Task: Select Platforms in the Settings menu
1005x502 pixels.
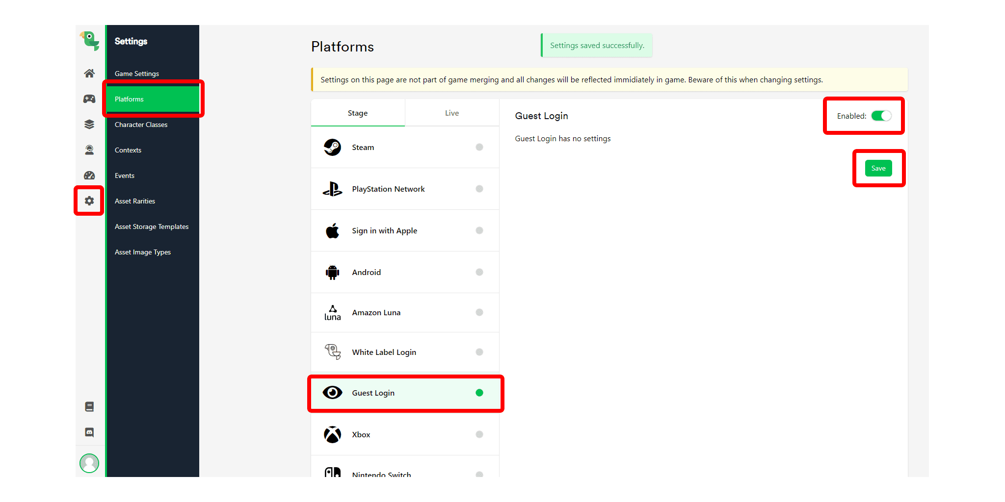Action: [153, 99]
